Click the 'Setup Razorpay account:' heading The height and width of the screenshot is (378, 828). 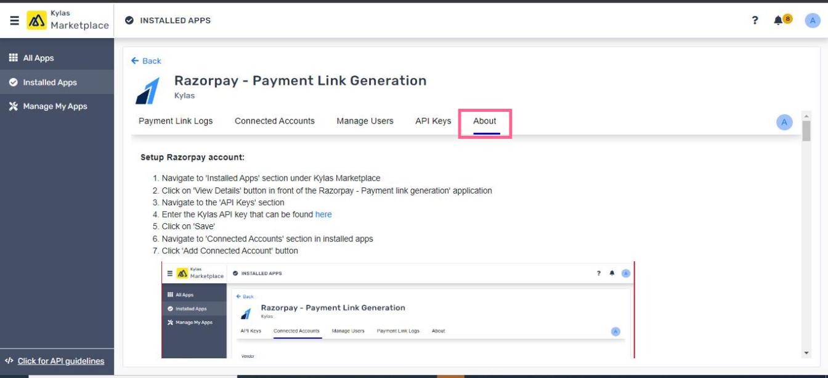(192, 157)
